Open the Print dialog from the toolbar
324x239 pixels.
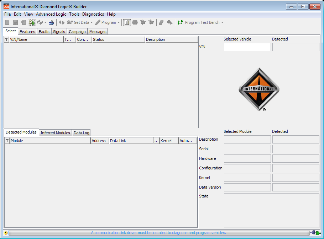pyautogui.click(x=51, y=22)
